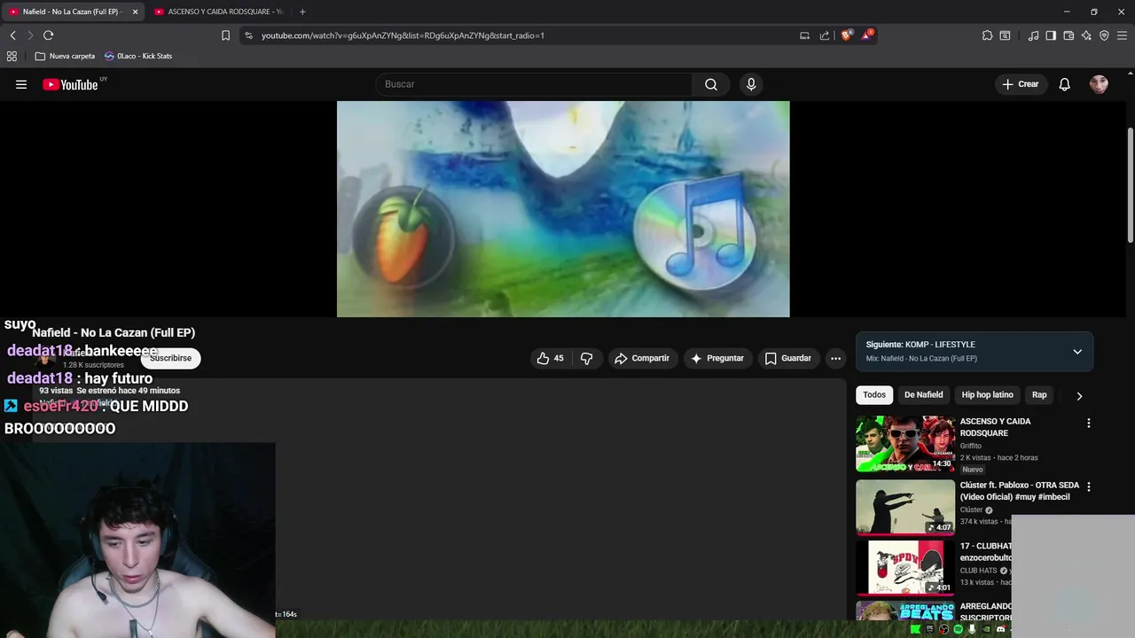Open the account avatar menu
1135x638 pixels.
click(1100, 84)
